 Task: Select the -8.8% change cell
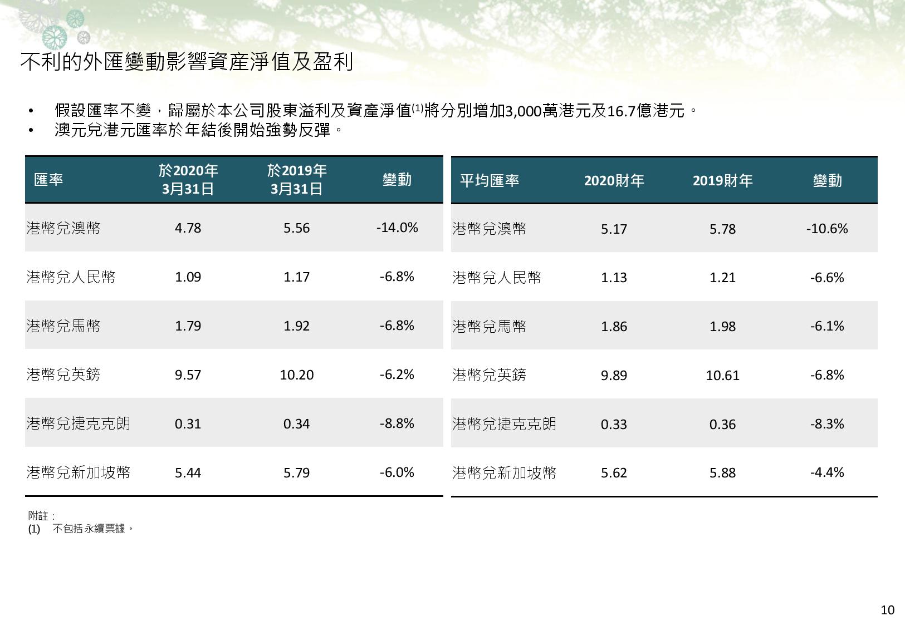point(397,423)
